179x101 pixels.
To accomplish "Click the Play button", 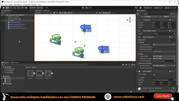I will [83, 8].
